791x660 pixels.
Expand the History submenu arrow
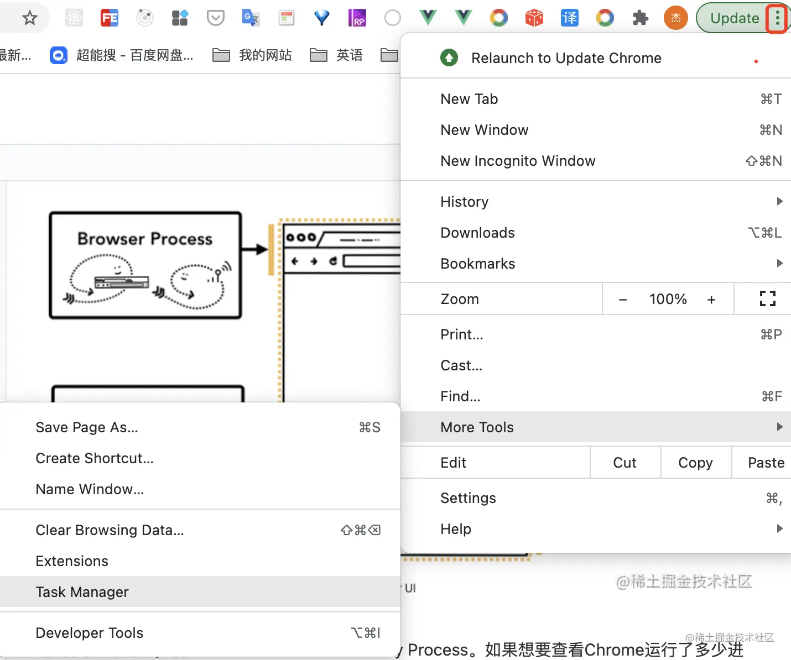[779, 201]
